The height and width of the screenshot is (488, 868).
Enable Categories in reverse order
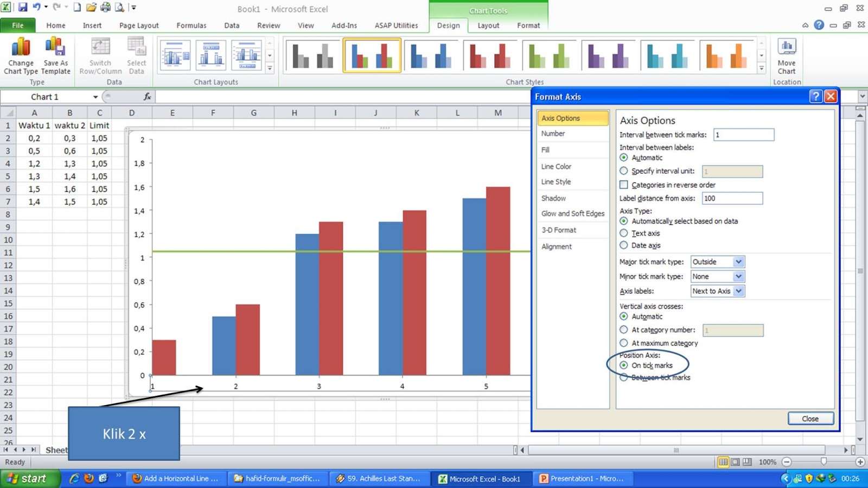(623, 185)
